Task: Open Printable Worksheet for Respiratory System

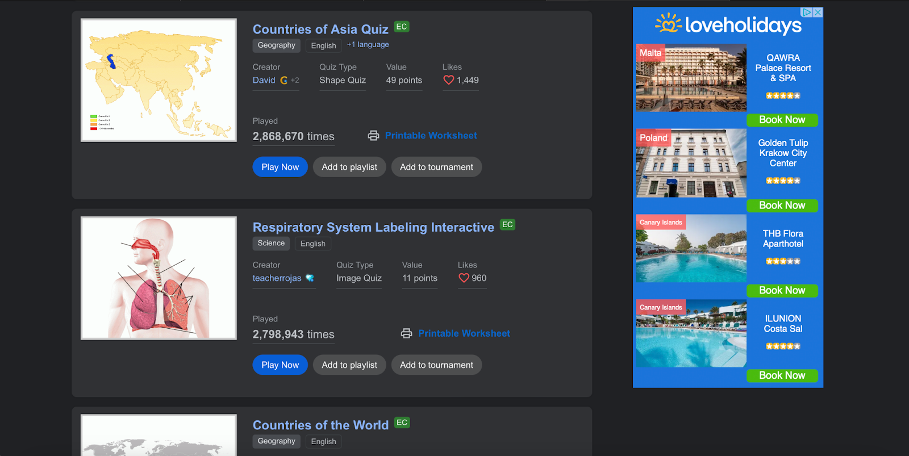Action: [464, 333]
